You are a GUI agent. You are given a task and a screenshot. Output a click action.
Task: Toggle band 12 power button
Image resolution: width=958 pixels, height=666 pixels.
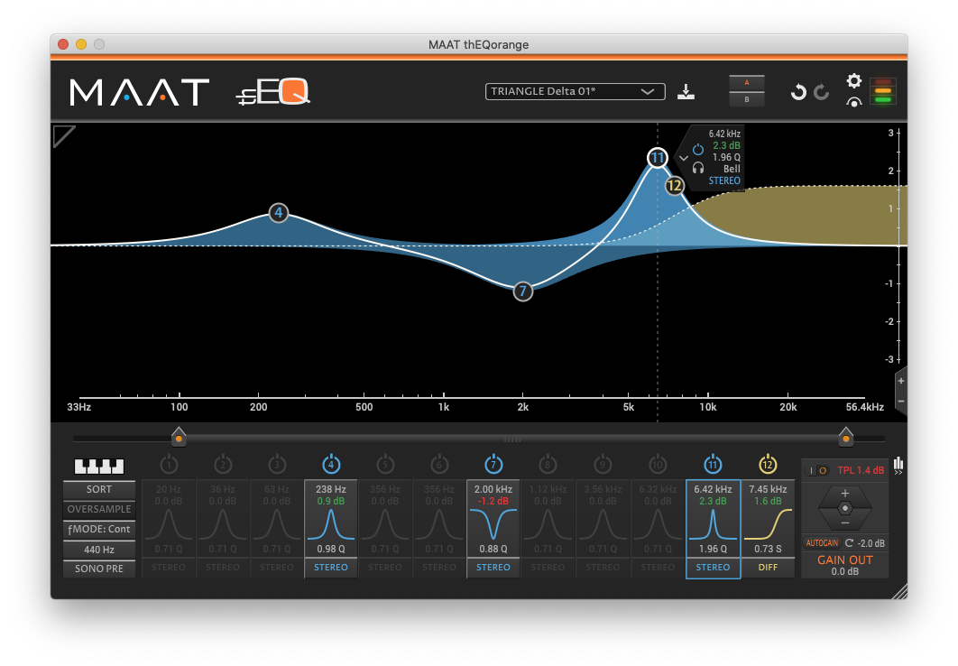(768, 464)
